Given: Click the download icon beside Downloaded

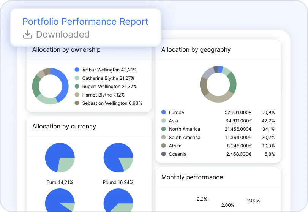Looking at the screenshot, I should tap(27, 35).
